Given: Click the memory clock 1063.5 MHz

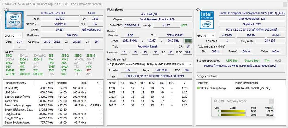Looking at the screenshot, I should 130,41.
